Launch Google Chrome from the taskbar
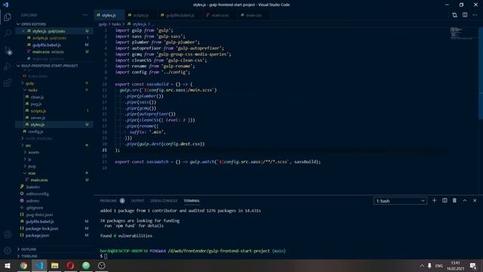483x272 pixels. (23, 265)
